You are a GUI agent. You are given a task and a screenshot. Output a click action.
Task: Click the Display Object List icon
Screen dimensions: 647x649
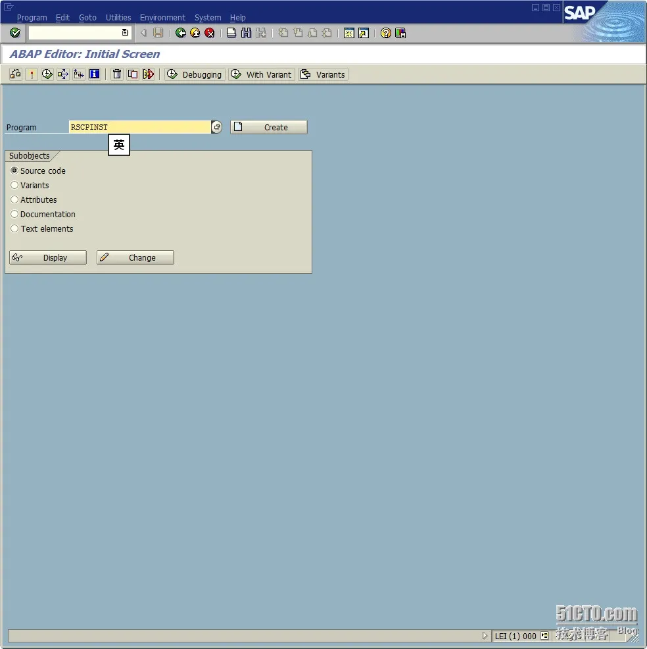78,74
